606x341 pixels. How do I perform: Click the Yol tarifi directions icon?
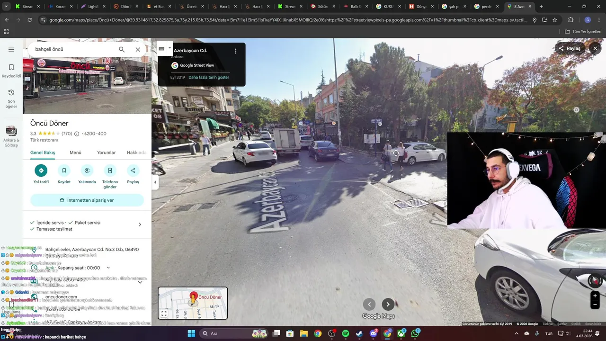pos(41,170)
